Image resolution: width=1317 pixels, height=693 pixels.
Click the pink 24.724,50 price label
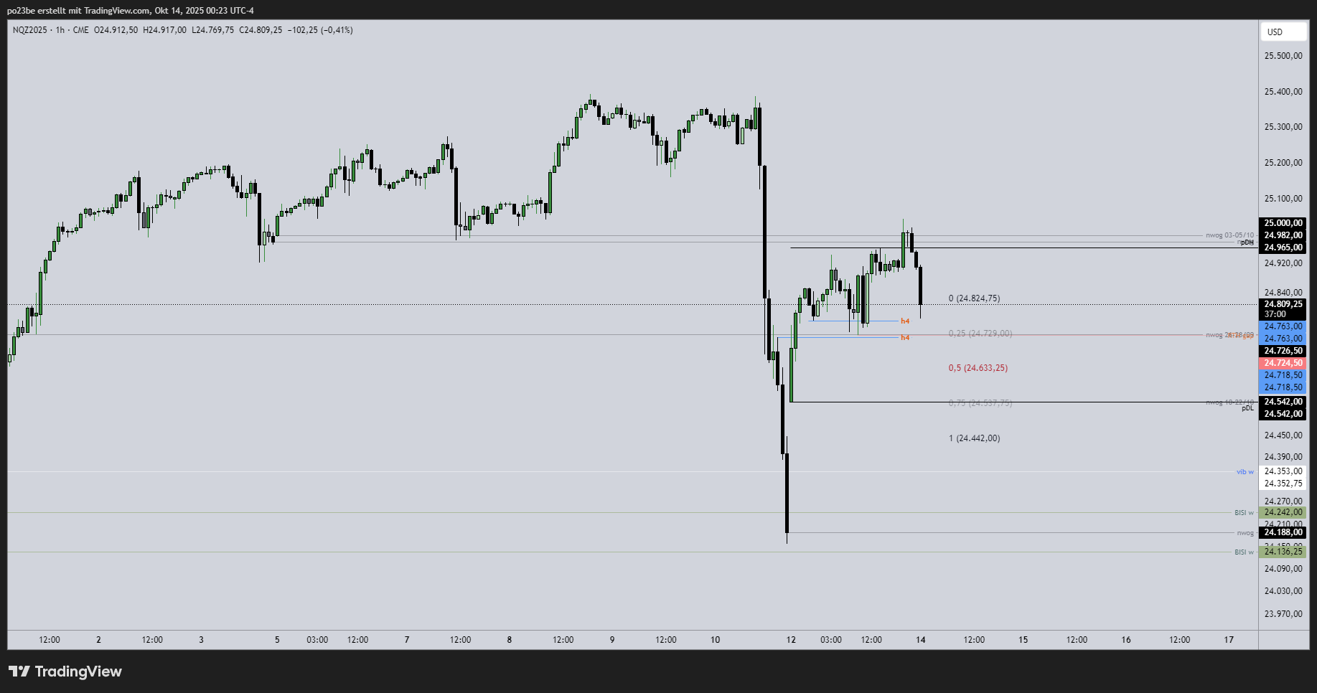tap(1283, 363)
